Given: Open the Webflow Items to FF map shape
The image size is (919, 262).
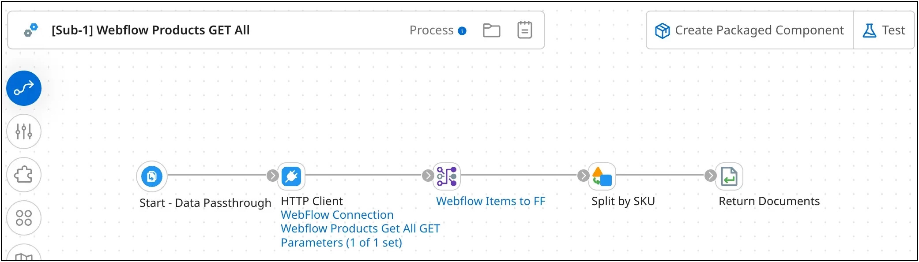Looking at the screenshot, I should (x=447, y=176).
